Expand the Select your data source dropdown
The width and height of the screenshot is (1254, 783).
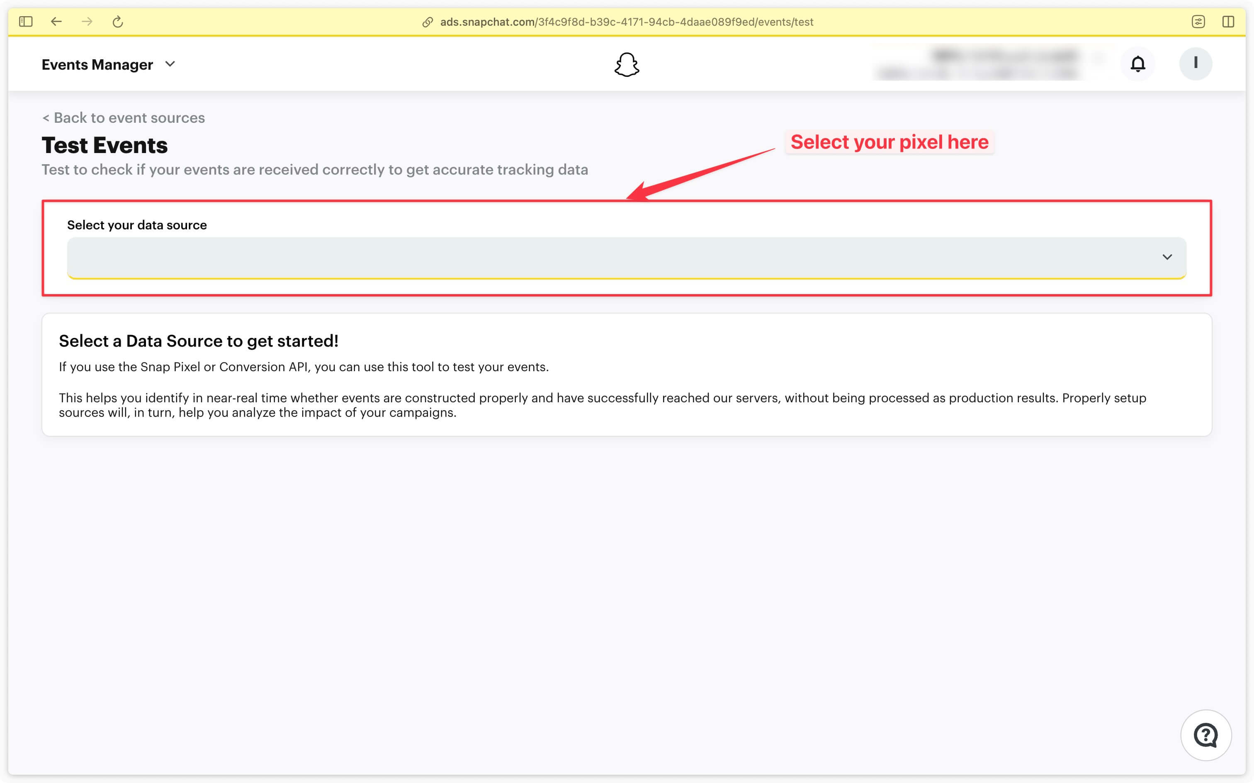click(x=627, y=257)
